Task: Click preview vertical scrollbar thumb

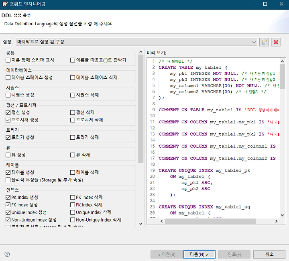Action: 282,77
